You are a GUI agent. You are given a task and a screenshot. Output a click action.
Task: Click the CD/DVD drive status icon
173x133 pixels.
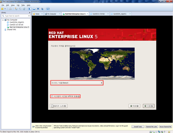[x=153, y=132]
